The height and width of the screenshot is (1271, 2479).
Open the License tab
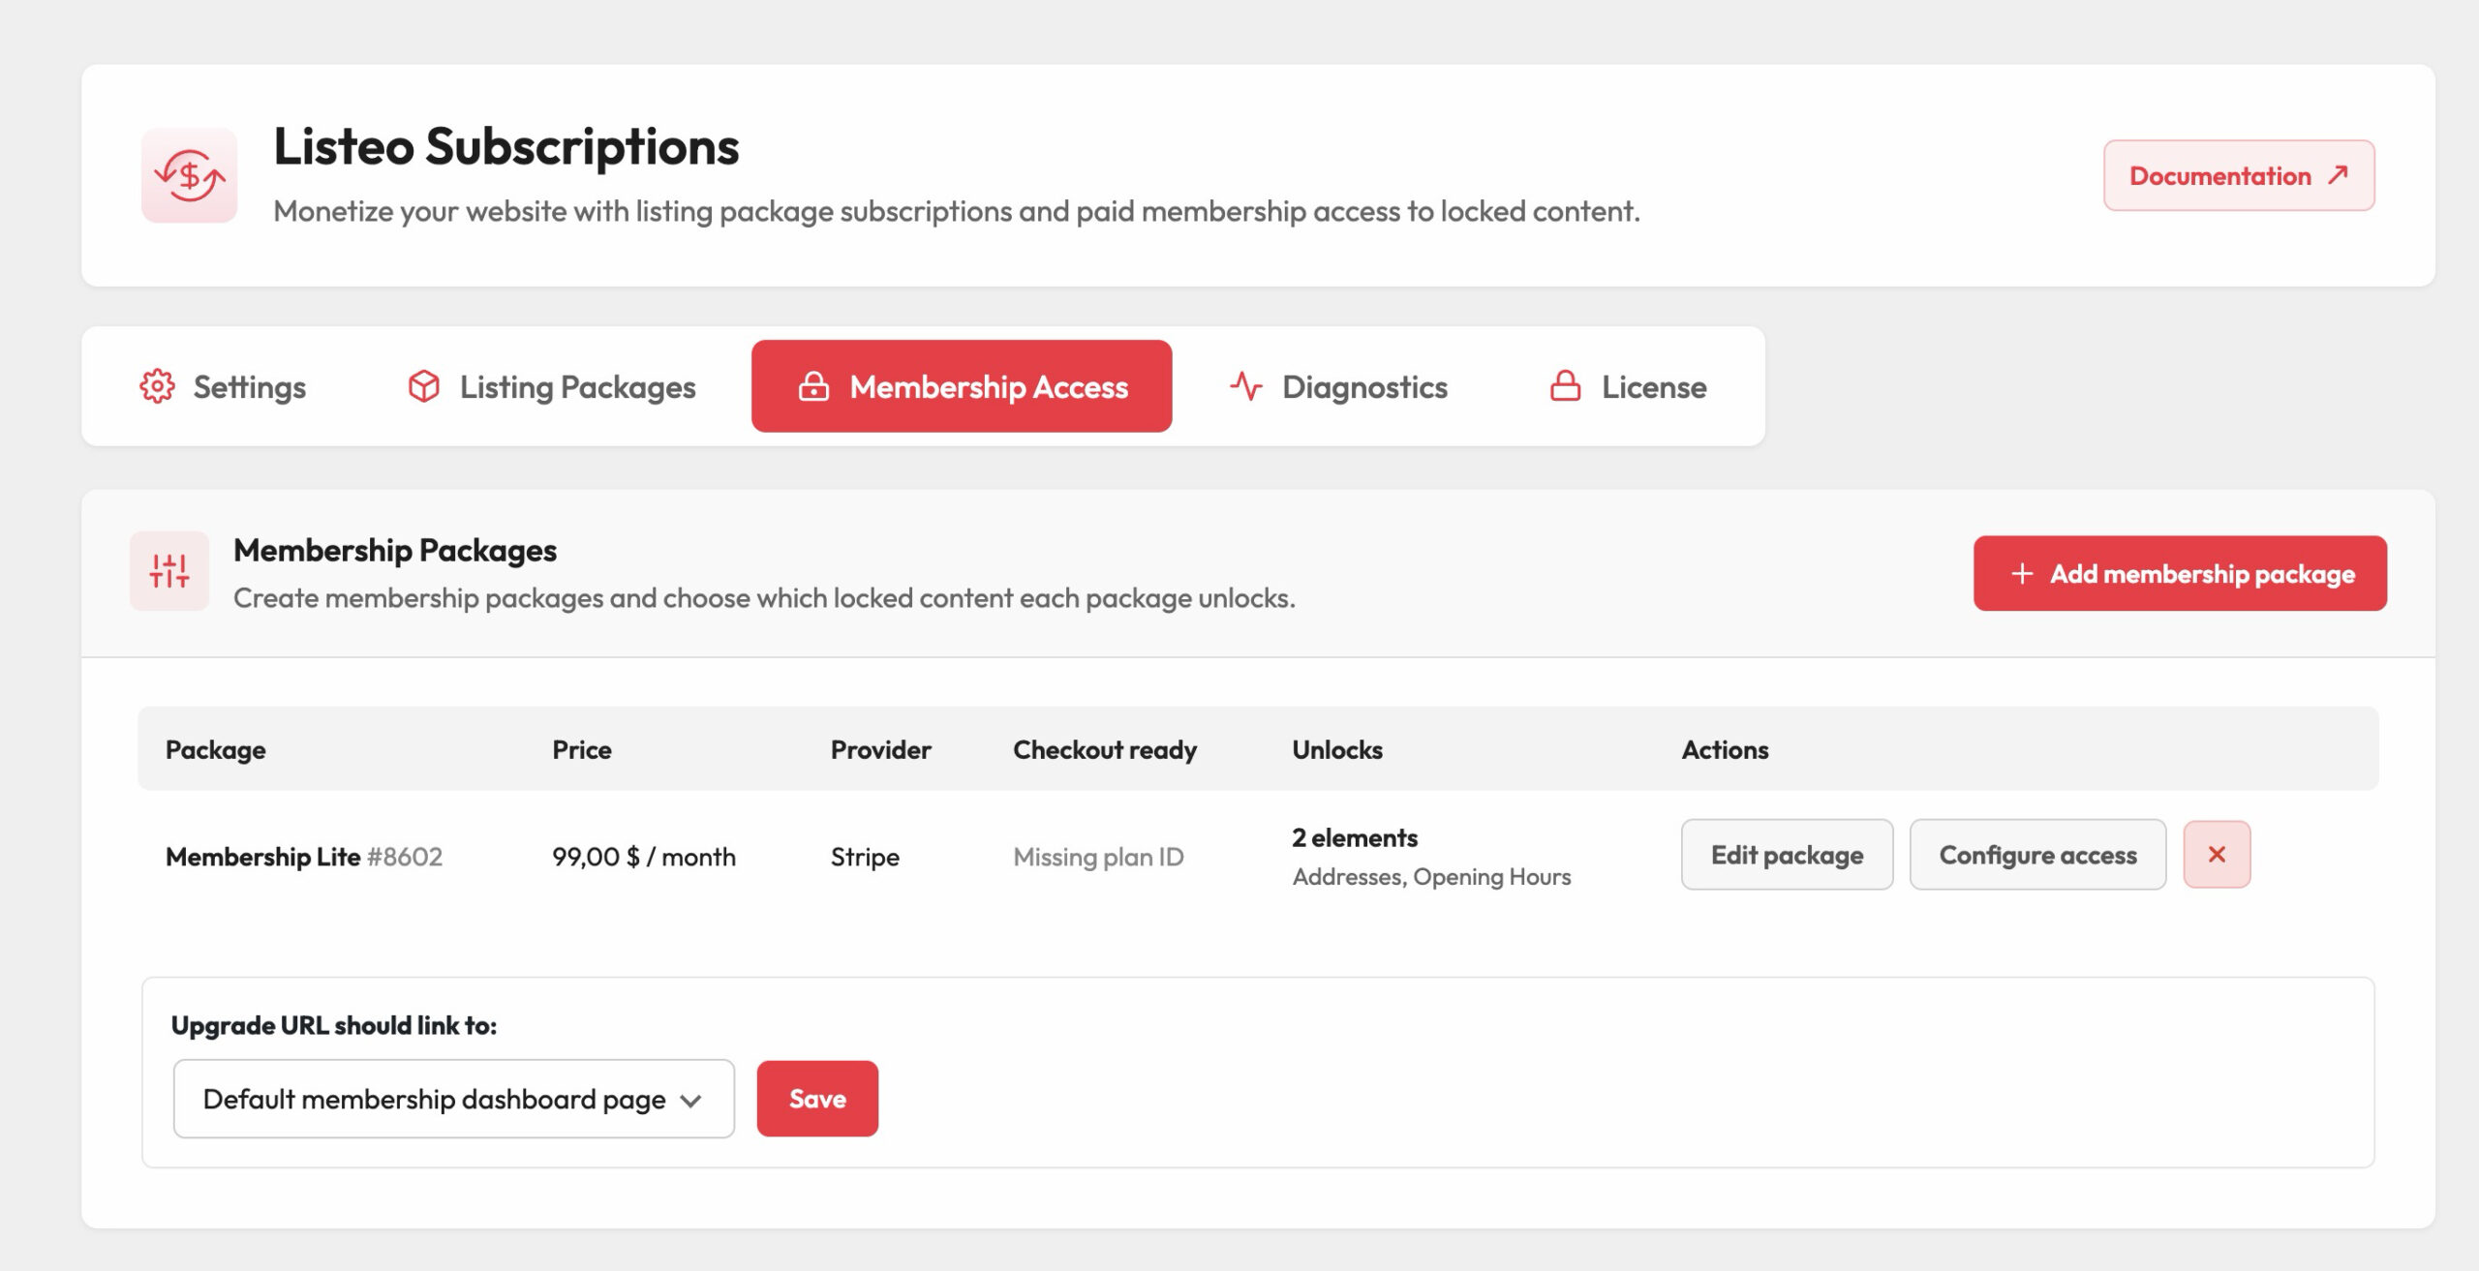point(1628,386)
